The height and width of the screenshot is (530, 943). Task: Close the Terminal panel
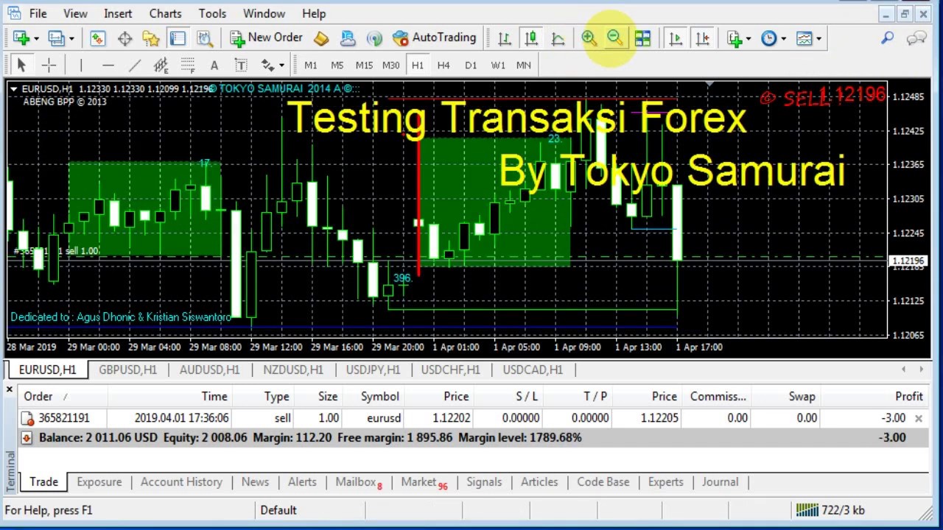click(x=10, y=389)
